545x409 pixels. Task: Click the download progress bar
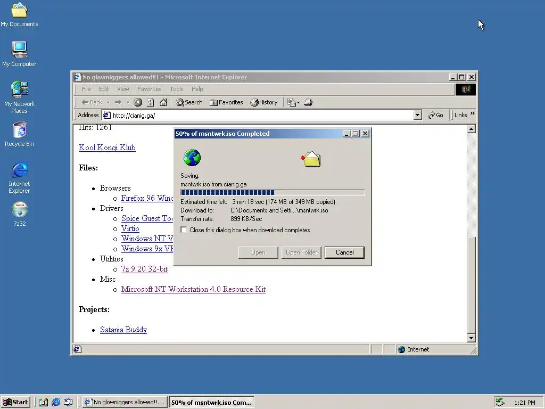pos(272,192)
